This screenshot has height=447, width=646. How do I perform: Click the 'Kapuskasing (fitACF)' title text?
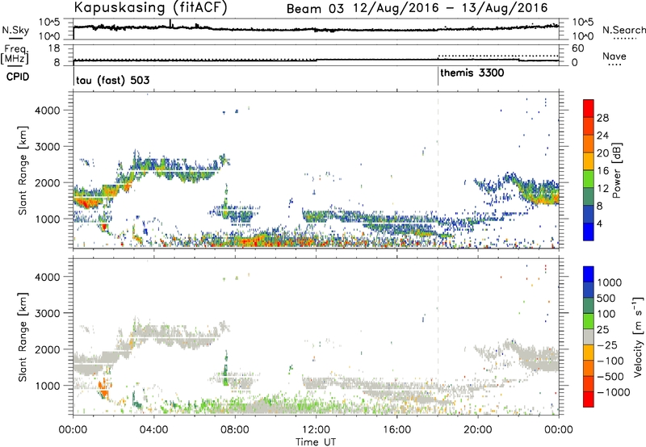point(150,7)
